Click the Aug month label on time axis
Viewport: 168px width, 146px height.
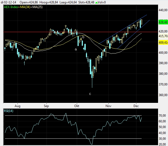point(18,106)
